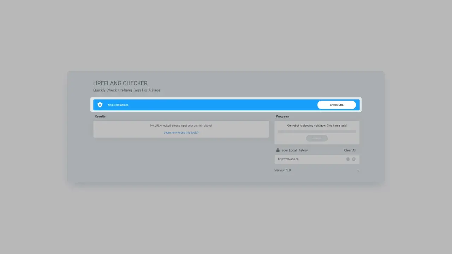This screenshot has width=452, height=254.
Task: Open the "Learn how to use this tools?" link
Action: tap(181, 132)
